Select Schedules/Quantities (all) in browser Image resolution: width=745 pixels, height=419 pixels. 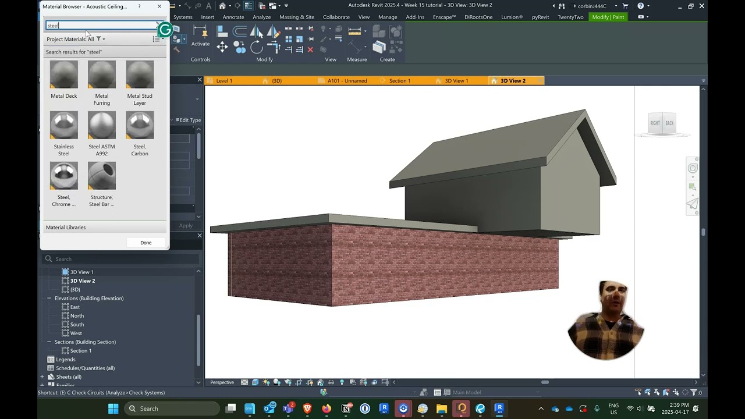85,368
